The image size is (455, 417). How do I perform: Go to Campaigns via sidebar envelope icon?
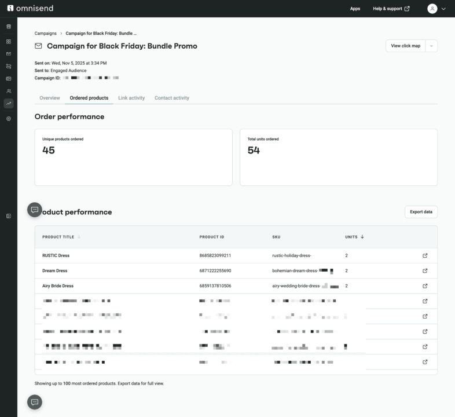[9, 54]
